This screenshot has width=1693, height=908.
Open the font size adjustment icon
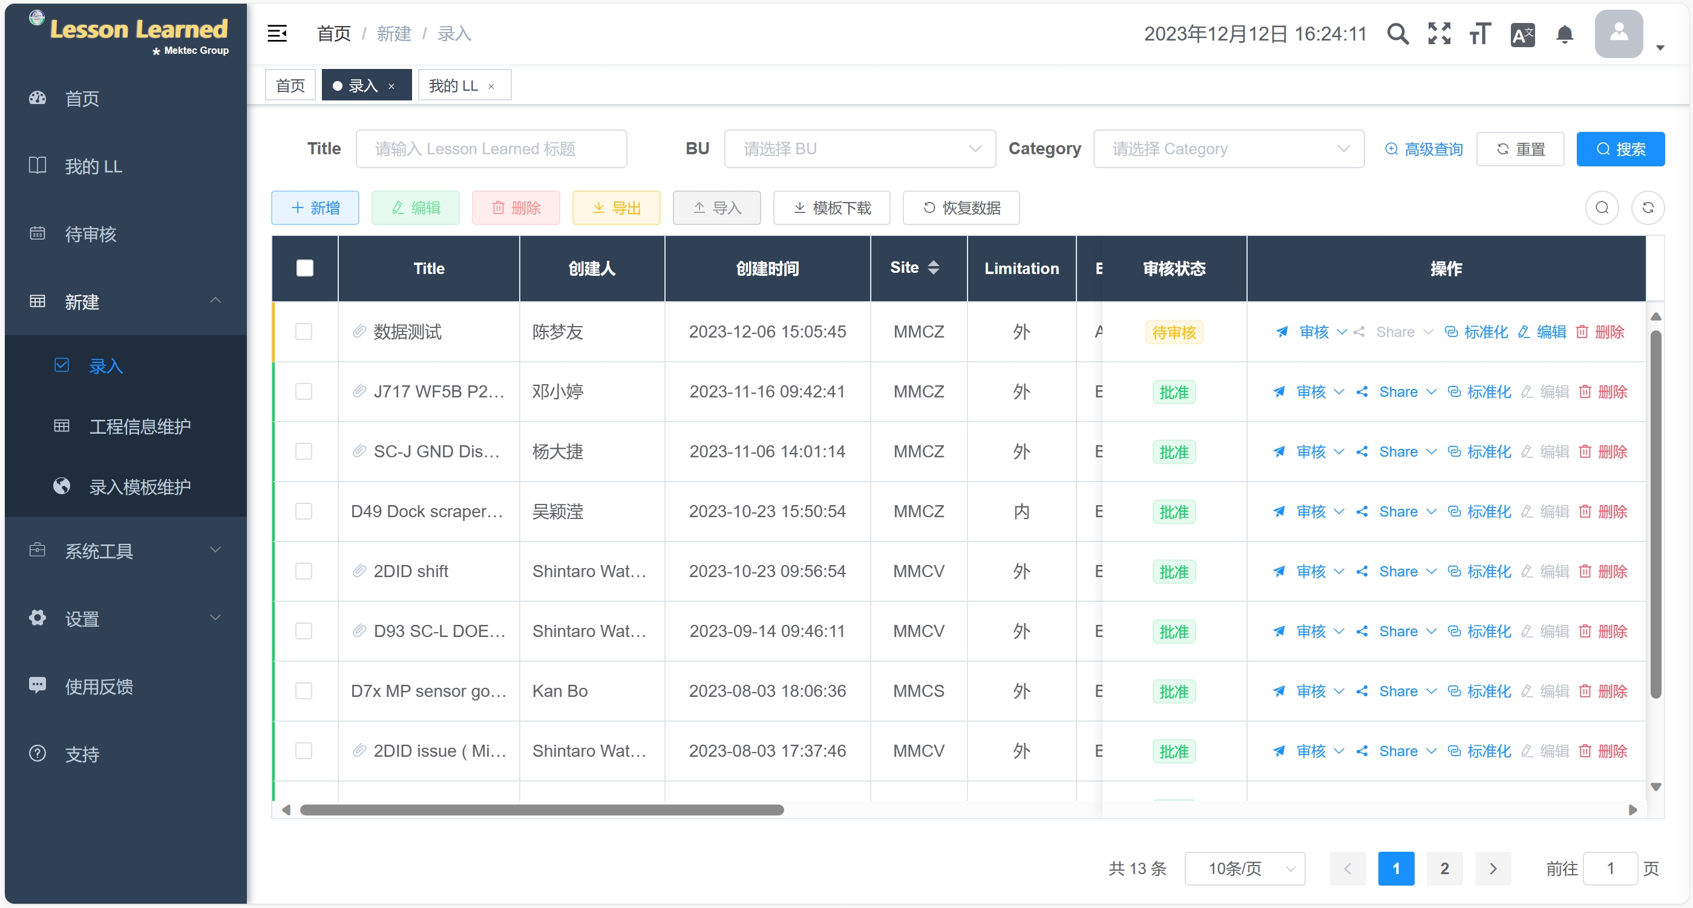[x=1480, y=33]
